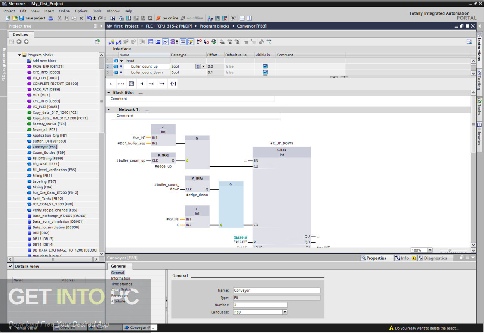Open the Insert menu
Image resolution: width=484 pixels, height=333 pixels.
coord(49,11)
